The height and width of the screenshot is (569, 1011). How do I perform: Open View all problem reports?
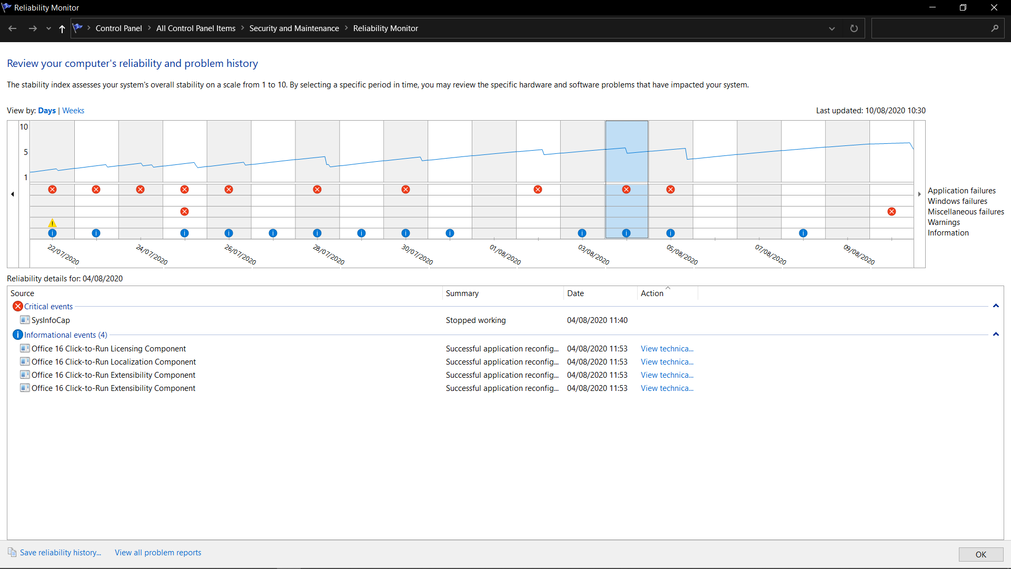coord(158,553)
